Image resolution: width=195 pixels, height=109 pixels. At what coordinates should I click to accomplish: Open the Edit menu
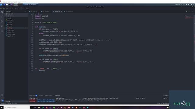(x=4, y=9)
